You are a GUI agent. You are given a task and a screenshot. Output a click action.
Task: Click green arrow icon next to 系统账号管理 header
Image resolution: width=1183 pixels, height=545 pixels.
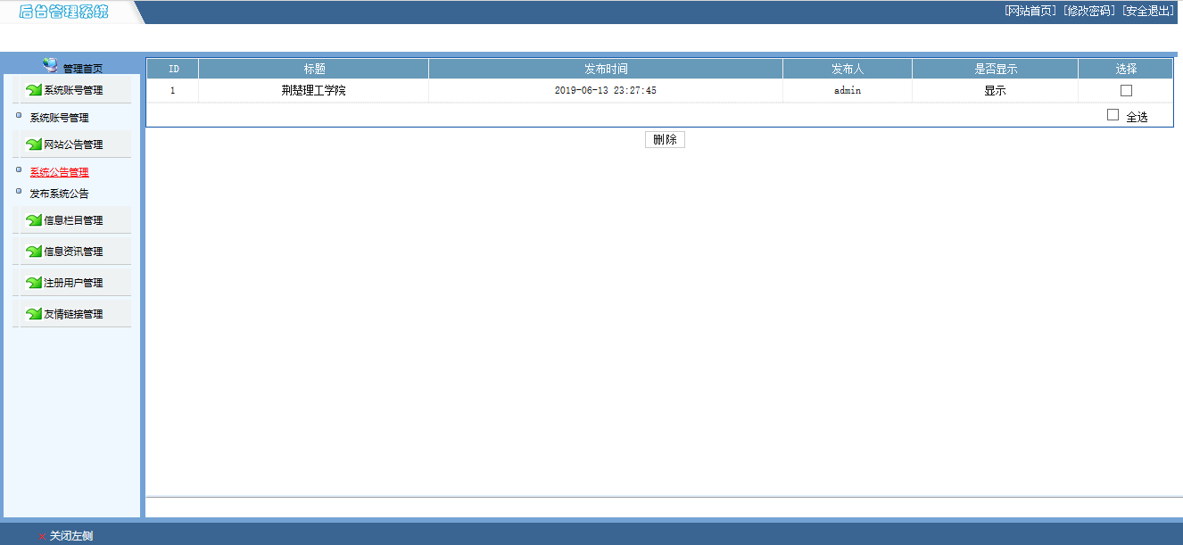pos(34,90)
